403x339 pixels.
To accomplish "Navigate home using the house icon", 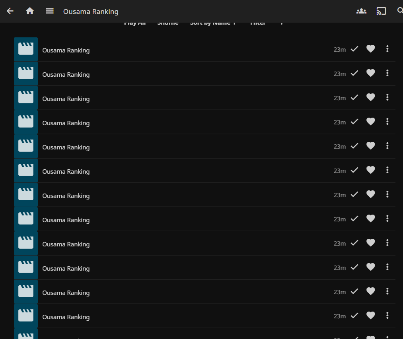I will 29,11.
